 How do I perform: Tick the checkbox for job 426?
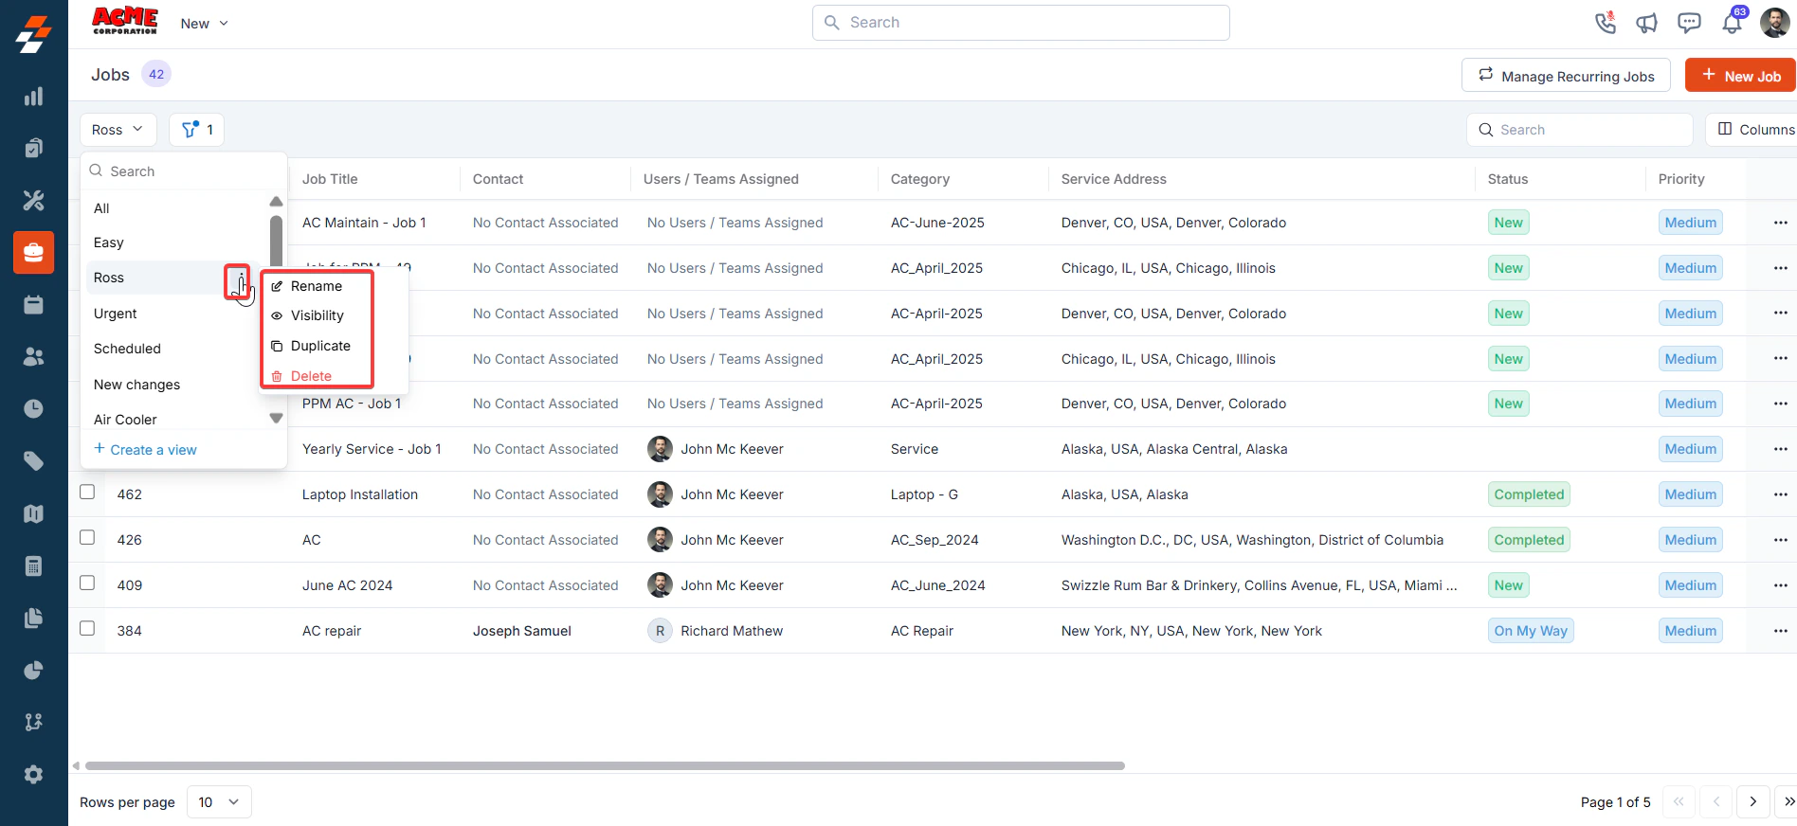[x=87, y=537]
